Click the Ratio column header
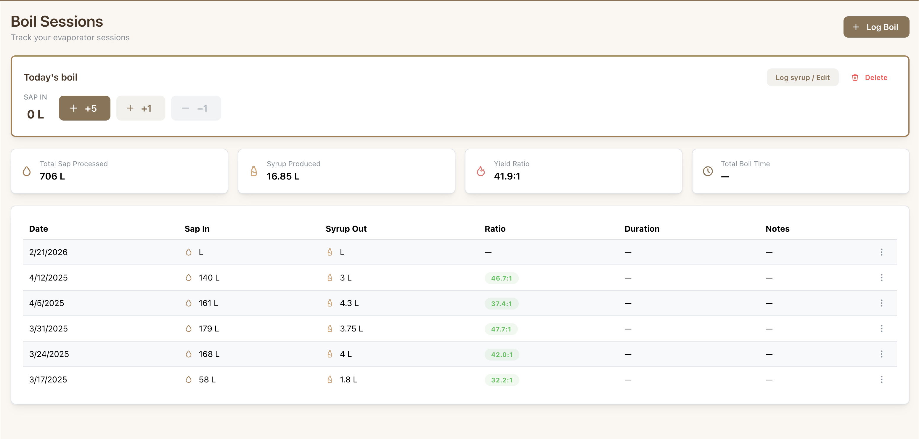 [494, 229]
